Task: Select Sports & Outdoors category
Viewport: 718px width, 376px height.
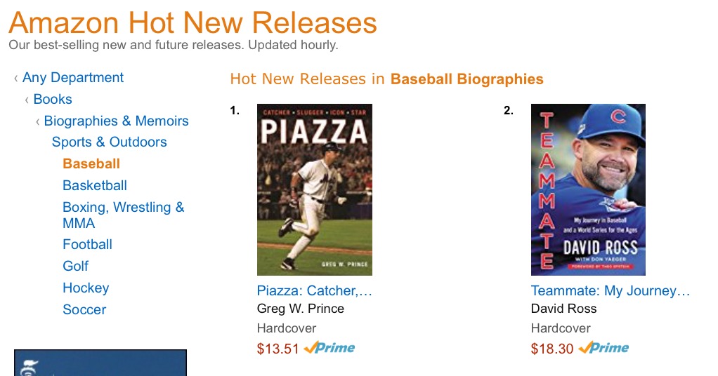Action: coord(109,142)
